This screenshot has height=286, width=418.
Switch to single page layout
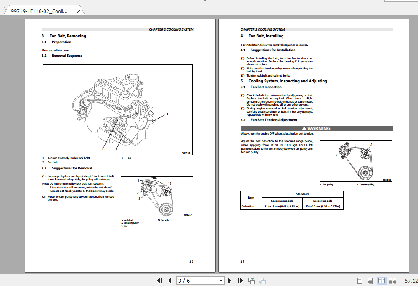coord(360,281)
